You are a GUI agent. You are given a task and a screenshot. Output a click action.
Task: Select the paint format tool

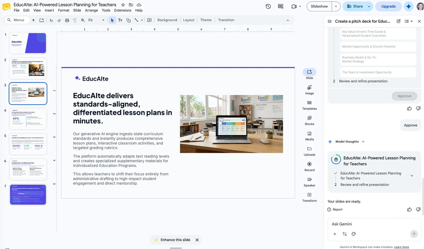75,20
